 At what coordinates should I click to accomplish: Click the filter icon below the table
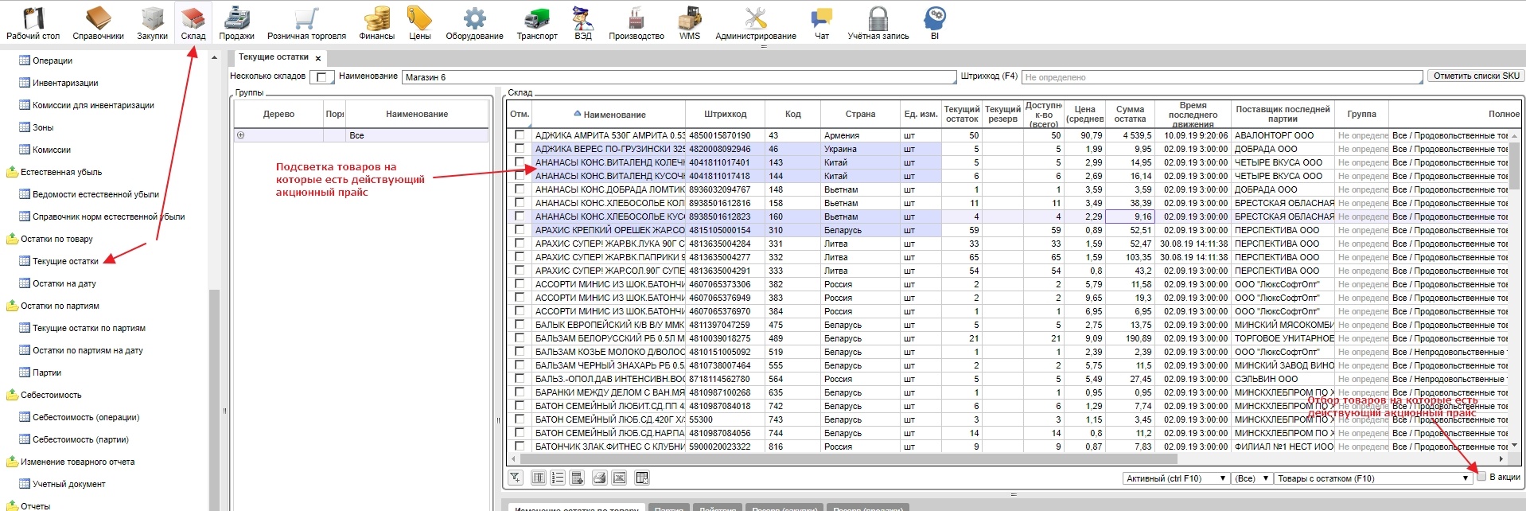pos(516,478)
